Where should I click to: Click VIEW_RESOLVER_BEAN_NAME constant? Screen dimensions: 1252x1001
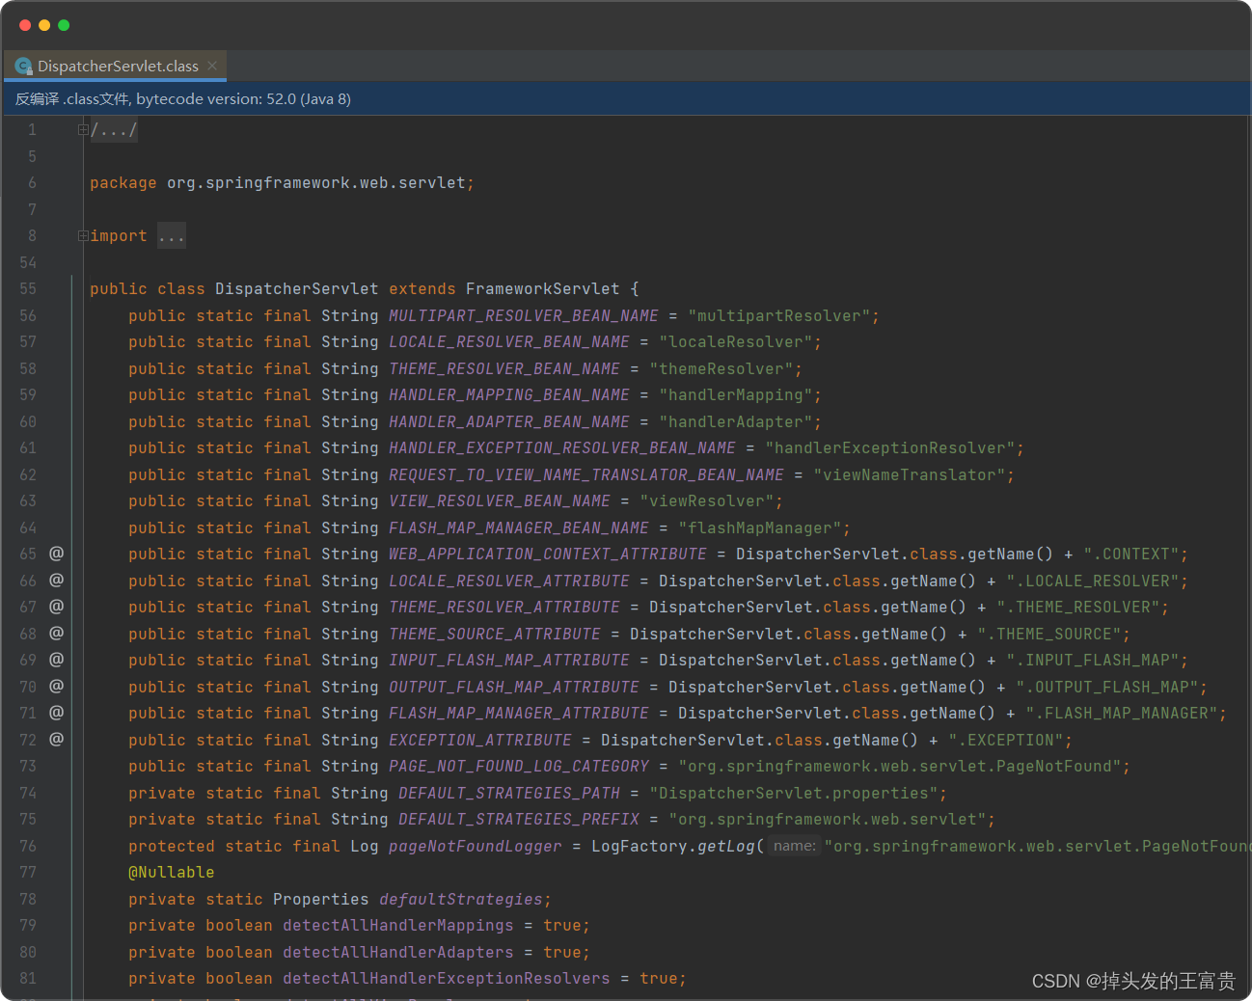[500, 501]
